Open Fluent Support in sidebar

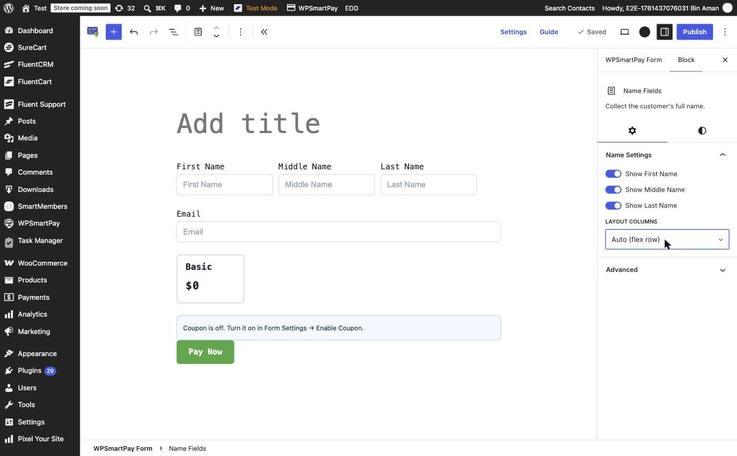[x=42, y=104]
